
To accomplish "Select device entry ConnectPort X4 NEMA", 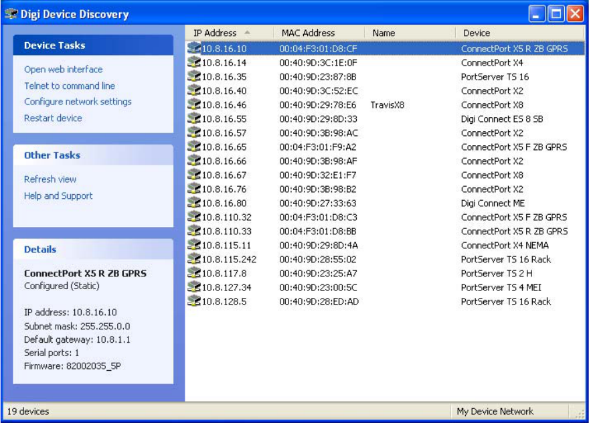I will pyautogui.click(x=505, y=246).
